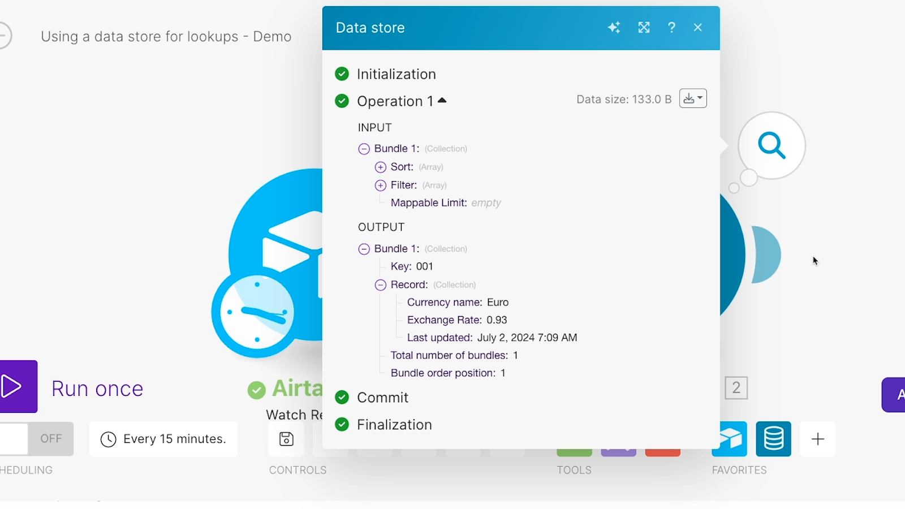Open the Every 15 minutes schedule setting

pyautogui.click(x=163, y=439)
